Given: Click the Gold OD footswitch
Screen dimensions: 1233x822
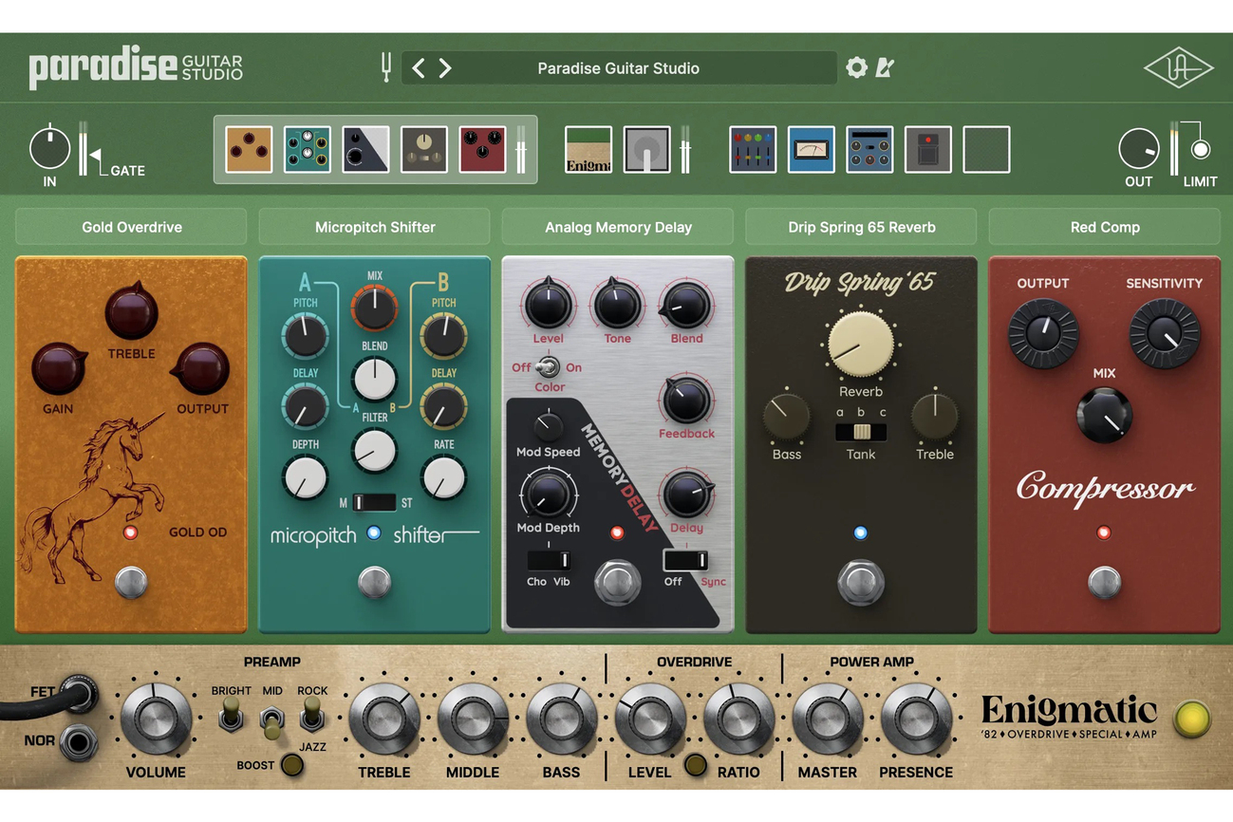Looking at the screenshot, I should pos(131,582).
